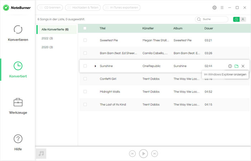
Task: Tick the checkbox for Midnight Walls
Action: 85,92
